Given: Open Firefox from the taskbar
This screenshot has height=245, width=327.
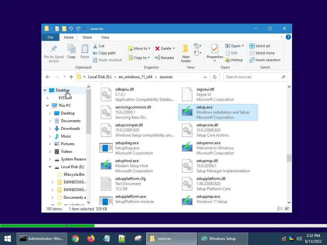Looking at the screenshot, I should tap(91, 239).
